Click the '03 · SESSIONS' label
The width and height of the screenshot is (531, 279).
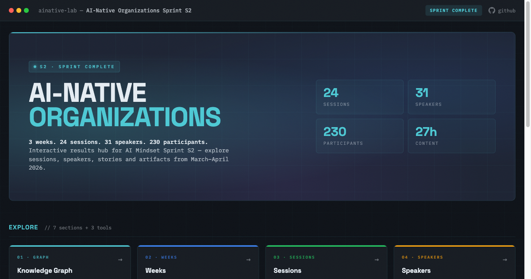(294, 257)
